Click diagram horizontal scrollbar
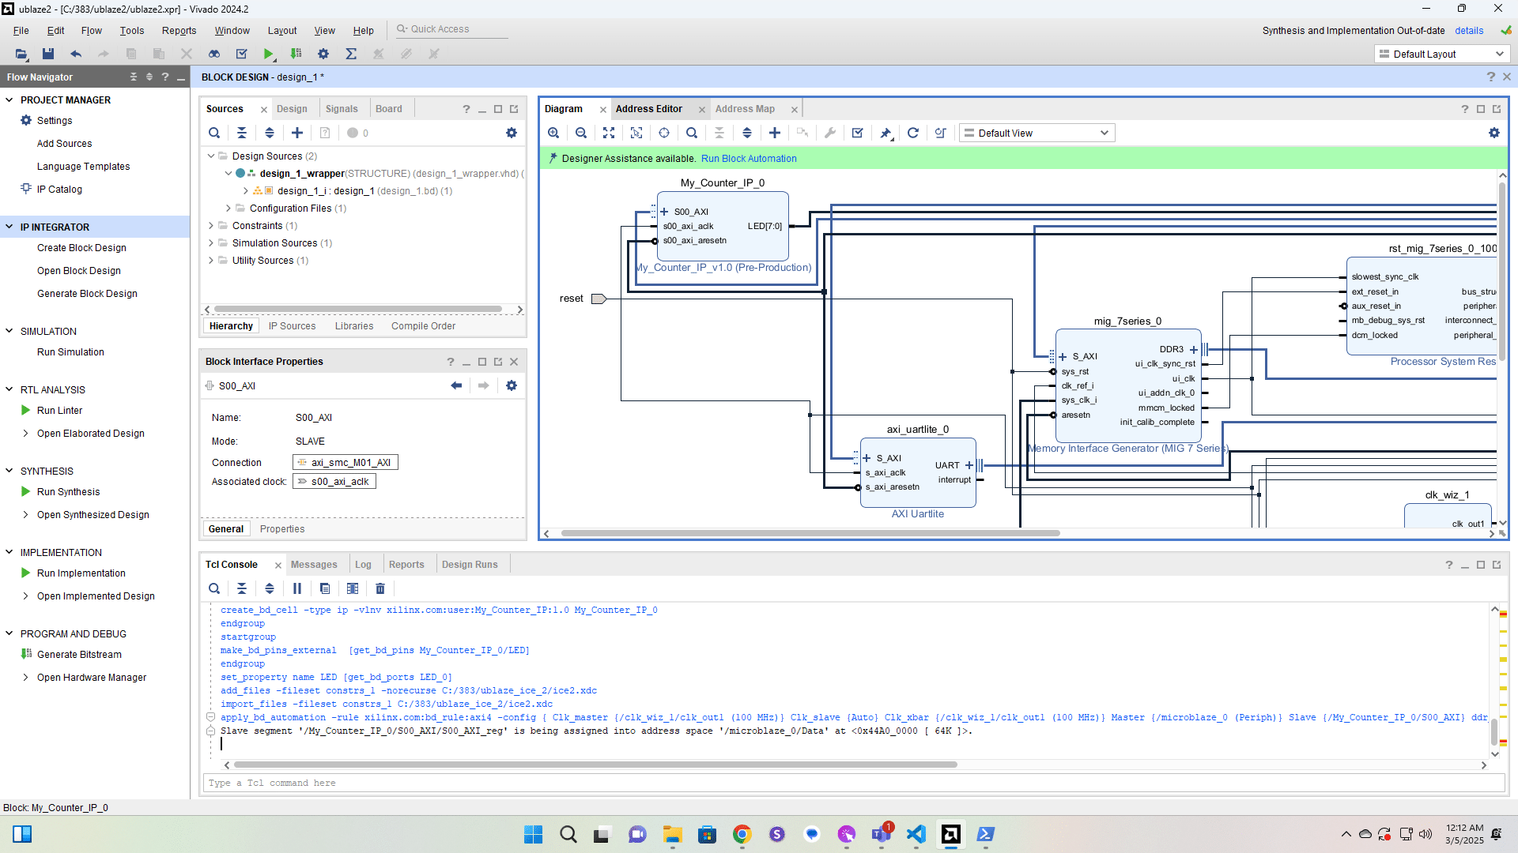The height and width of the screenshot is (853, 1518). coord(810,534)
